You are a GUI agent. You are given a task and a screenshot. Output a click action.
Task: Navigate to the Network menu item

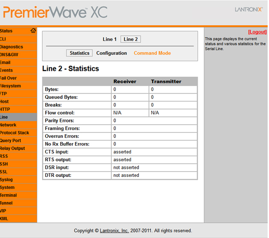[x=8, y=125]
